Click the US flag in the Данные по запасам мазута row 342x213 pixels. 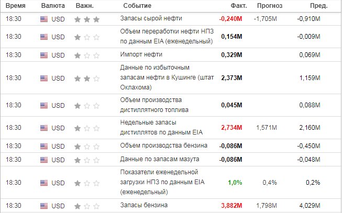(44, 160)
